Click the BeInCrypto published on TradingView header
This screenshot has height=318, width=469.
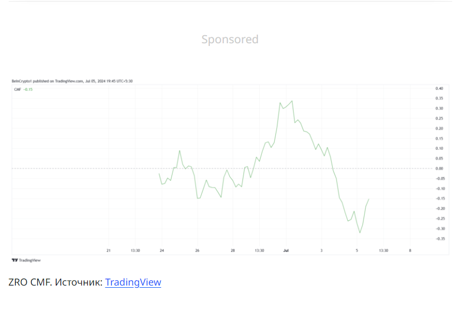pyautogui.click(x=72, y=81)
